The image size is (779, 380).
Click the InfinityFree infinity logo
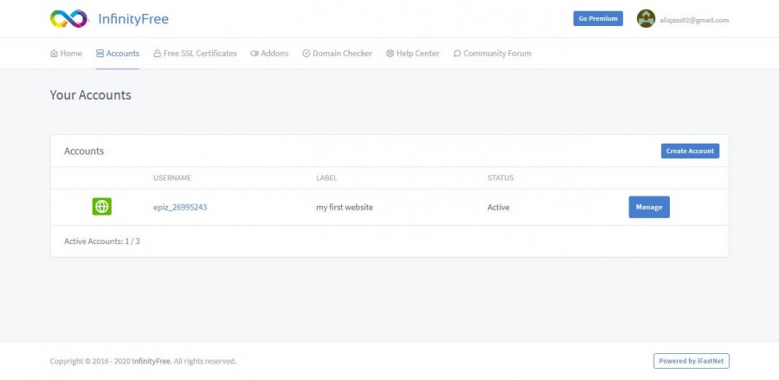click(x=69, y=19)
